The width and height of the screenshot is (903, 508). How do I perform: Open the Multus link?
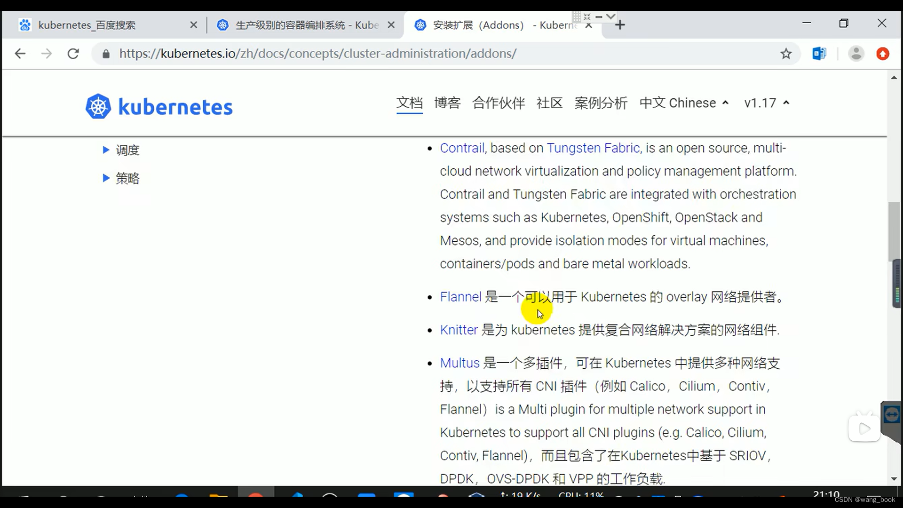tap(459, 363)
